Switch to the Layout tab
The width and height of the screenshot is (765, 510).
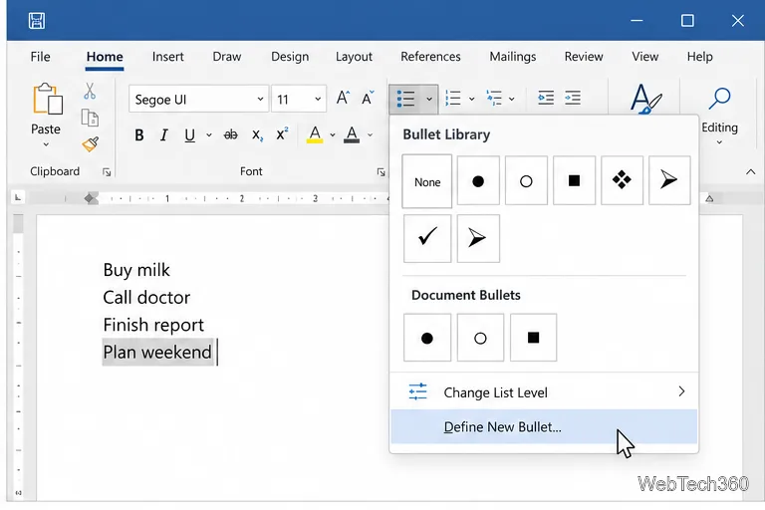click(x=354, y=57)
